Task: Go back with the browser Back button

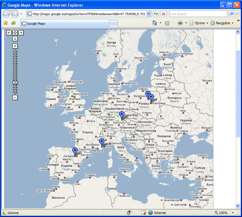Action: click(6, 14)
